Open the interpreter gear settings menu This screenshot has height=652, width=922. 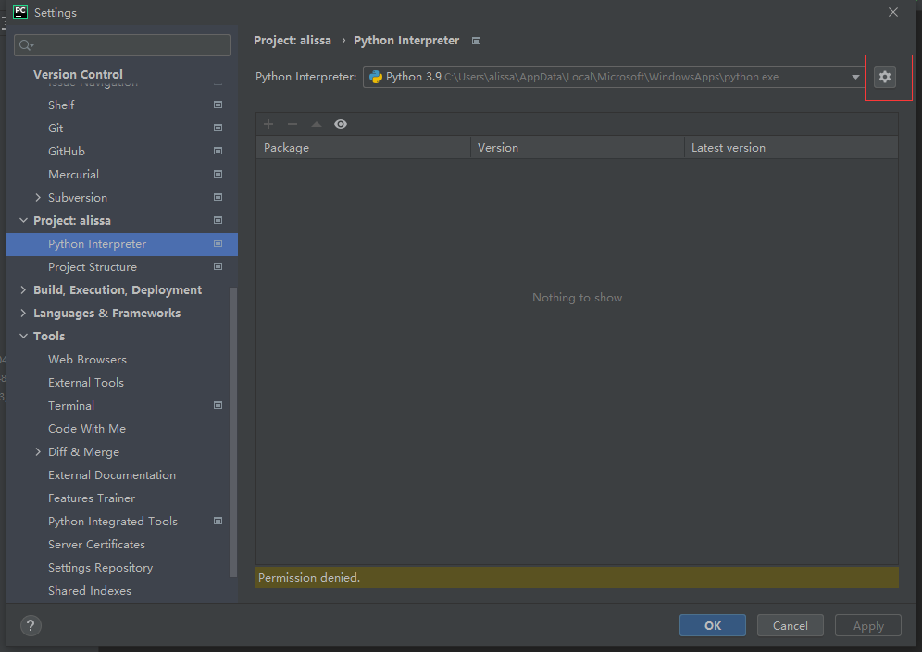(x=884, y=77)
